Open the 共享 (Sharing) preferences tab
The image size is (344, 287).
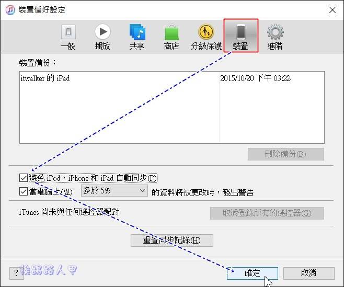pyautogui.click(x=137, y=37)
